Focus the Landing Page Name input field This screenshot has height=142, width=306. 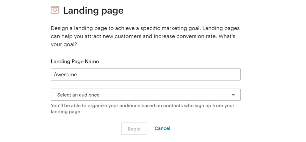(146, 75)
